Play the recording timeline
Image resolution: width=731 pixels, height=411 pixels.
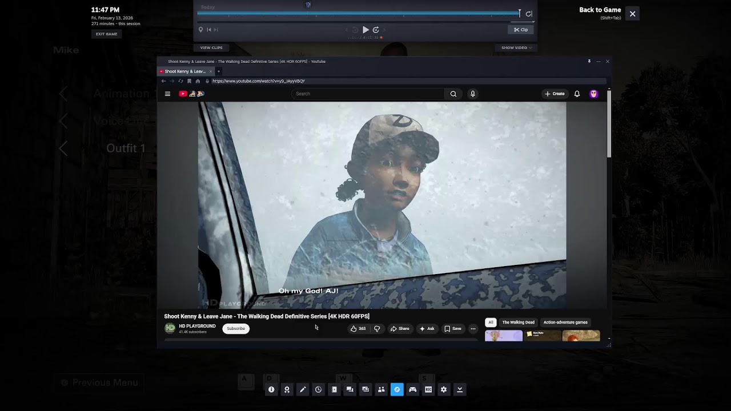[365, 30]
